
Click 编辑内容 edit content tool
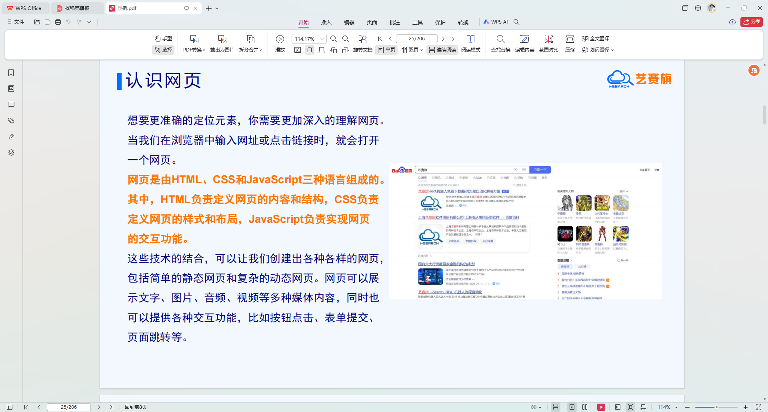coord(525,44)
